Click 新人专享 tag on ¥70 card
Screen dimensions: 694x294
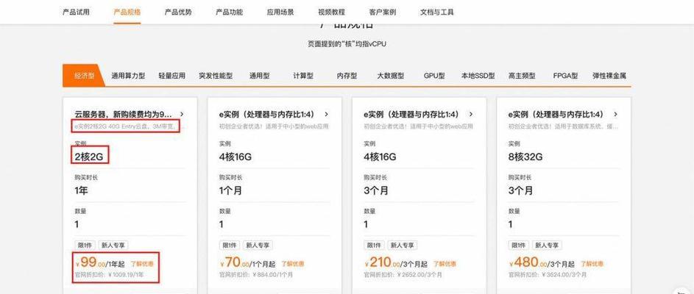258,245
